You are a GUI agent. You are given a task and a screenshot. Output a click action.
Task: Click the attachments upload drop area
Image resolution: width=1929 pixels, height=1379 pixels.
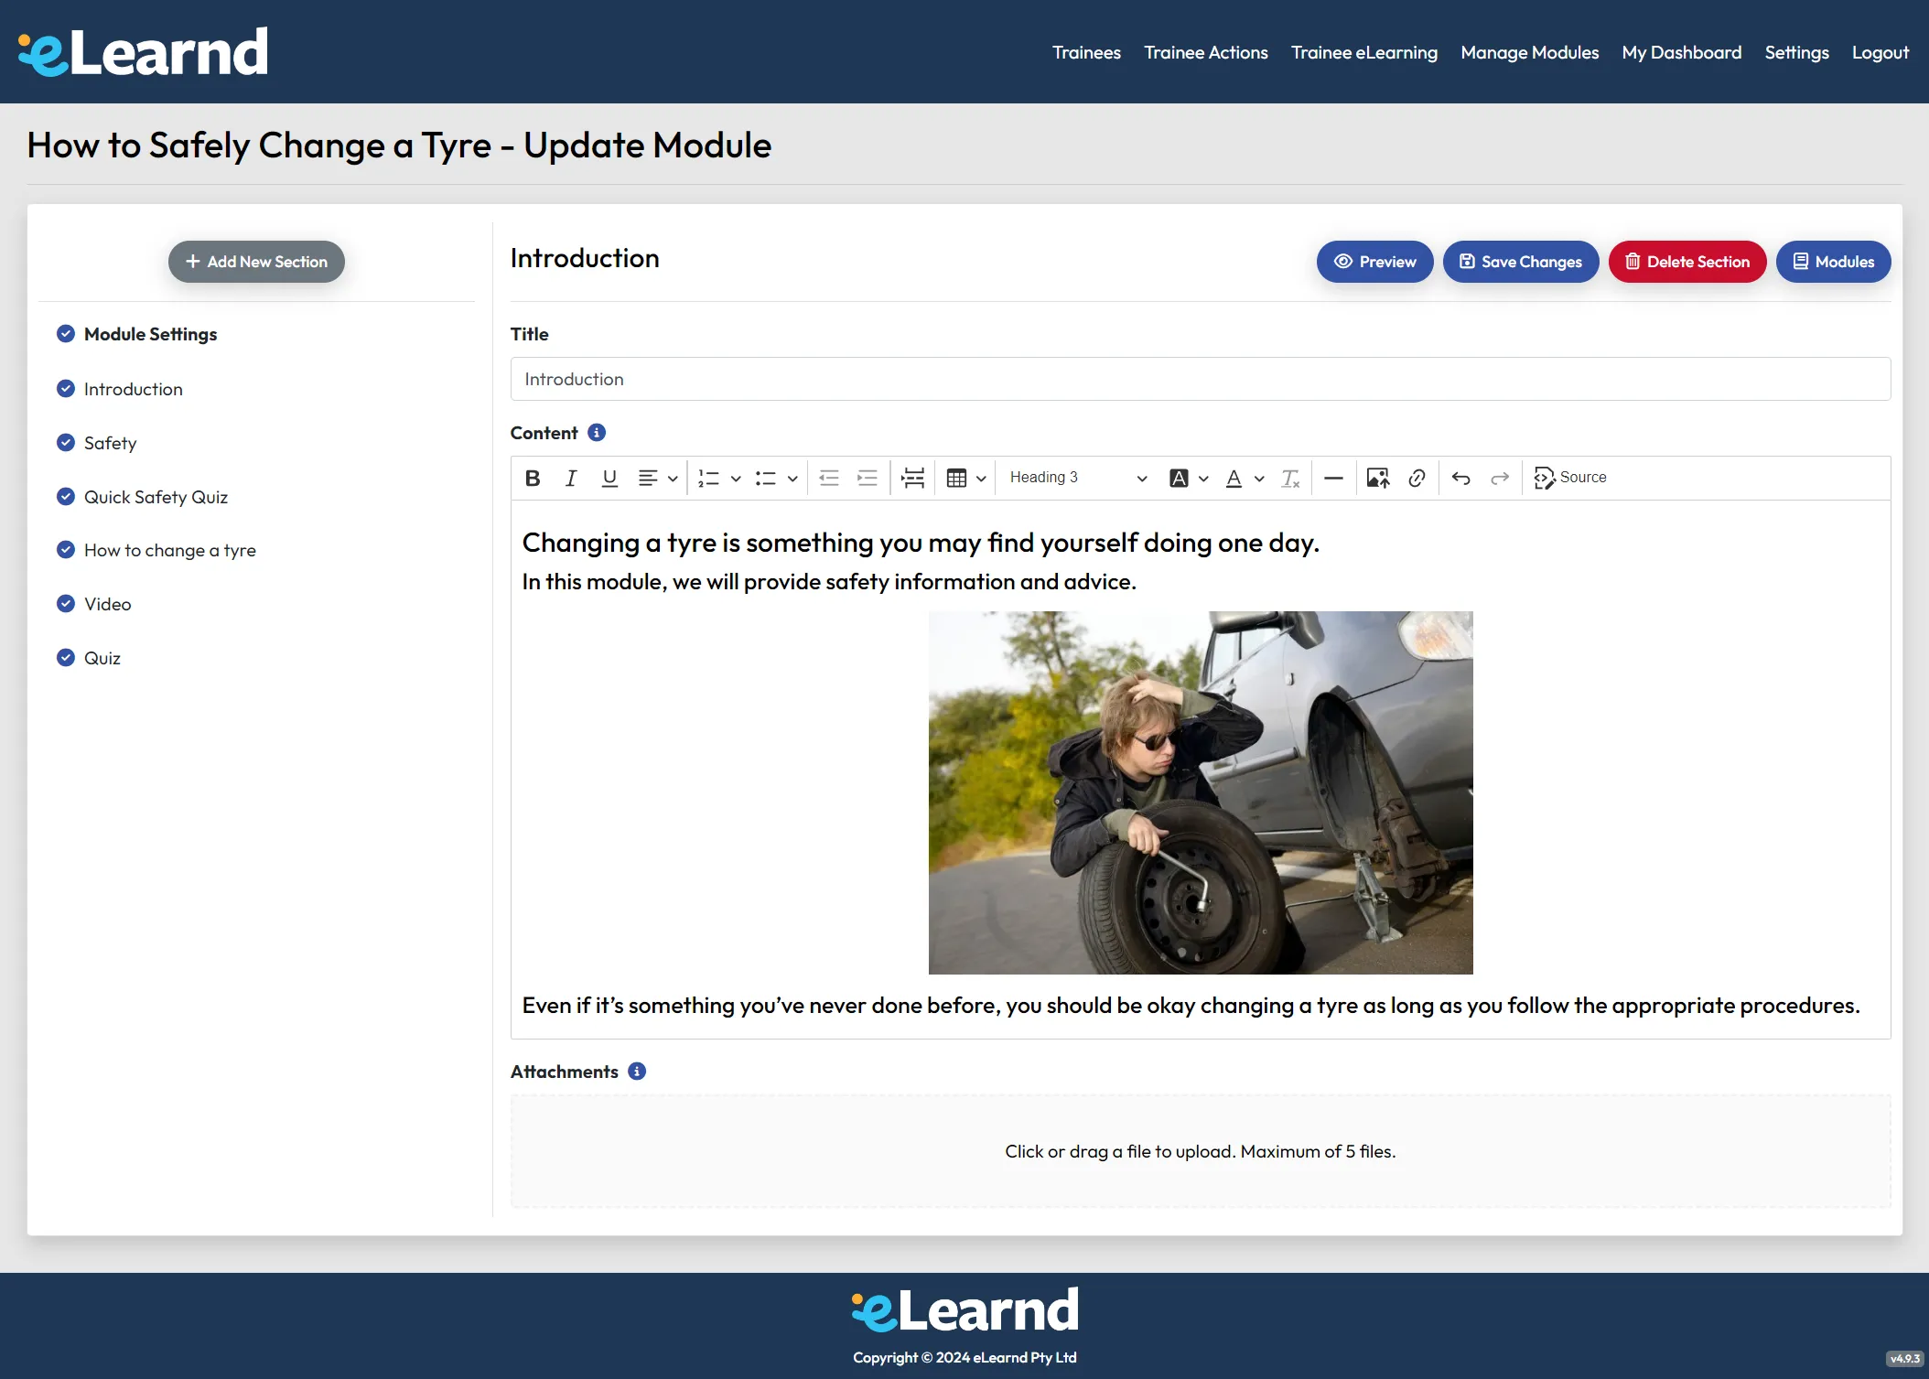tap(1200, 1151)
